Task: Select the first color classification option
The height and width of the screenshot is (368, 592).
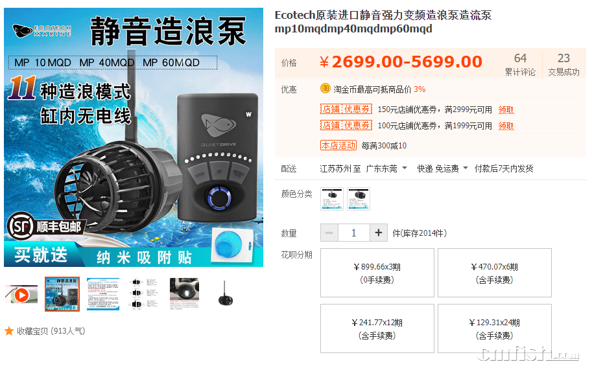Action: 332,198
